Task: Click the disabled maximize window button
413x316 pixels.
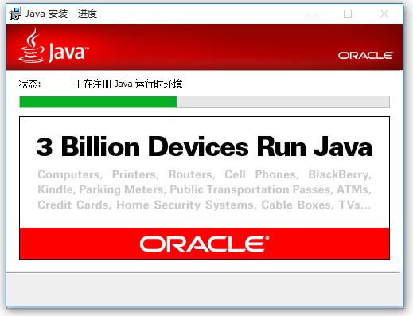Action: (348, 14)
